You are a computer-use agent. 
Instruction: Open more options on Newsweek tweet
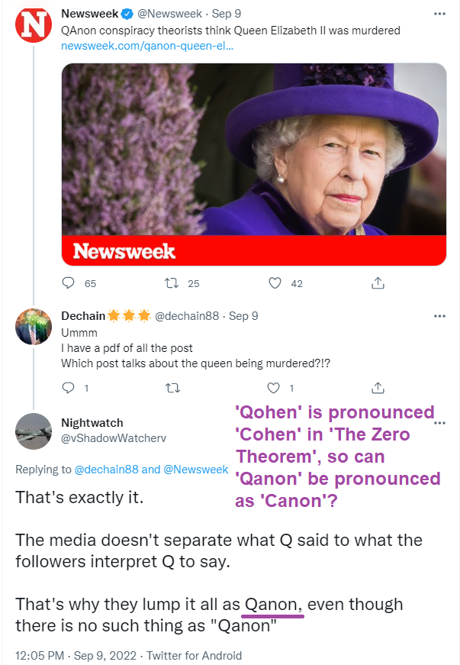click(439, 14)
